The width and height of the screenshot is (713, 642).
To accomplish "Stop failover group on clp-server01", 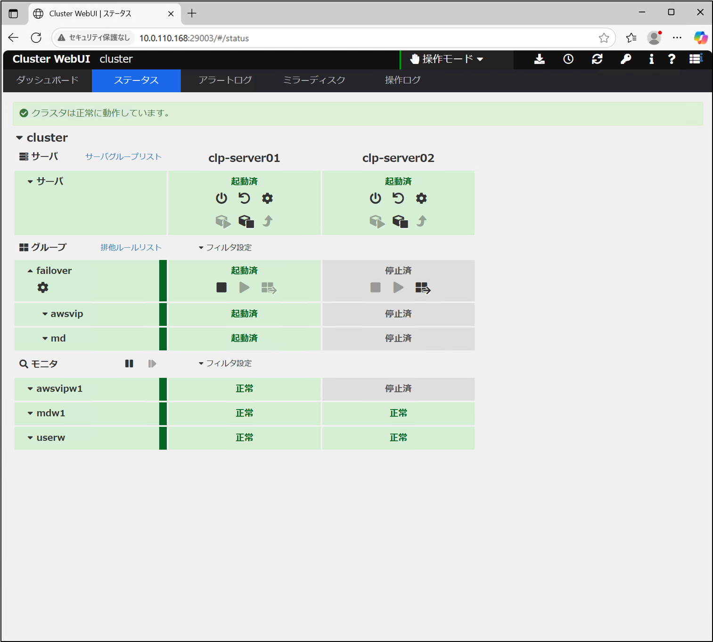I will click(x=221, y=288).
